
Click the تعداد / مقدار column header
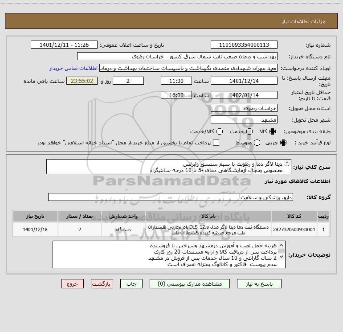[80, 216]
